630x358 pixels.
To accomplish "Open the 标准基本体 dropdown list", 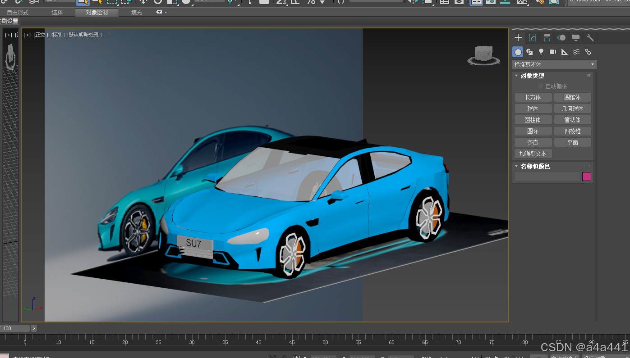I will coord(554,64).
